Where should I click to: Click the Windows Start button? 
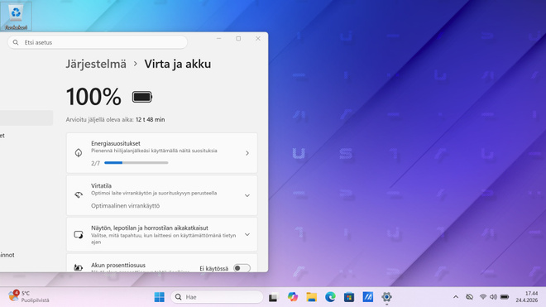[x=159, y=297]
